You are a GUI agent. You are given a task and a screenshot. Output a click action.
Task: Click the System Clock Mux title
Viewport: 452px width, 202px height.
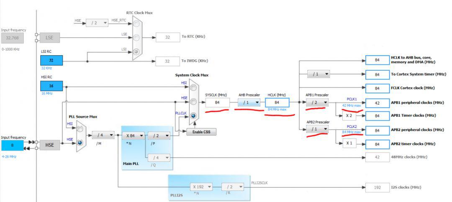(192, 75)
